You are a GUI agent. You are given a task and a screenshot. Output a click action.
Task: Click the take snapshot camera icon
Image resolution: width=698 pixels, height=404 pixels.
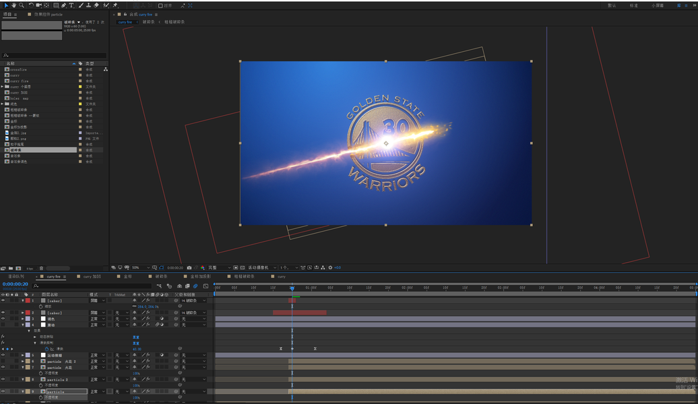click(189, 268)
